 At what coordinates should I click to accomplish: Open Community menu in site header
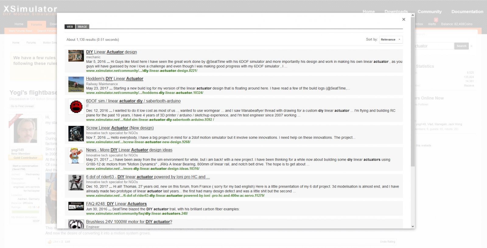pyautogui.click(x=429, y=12)
